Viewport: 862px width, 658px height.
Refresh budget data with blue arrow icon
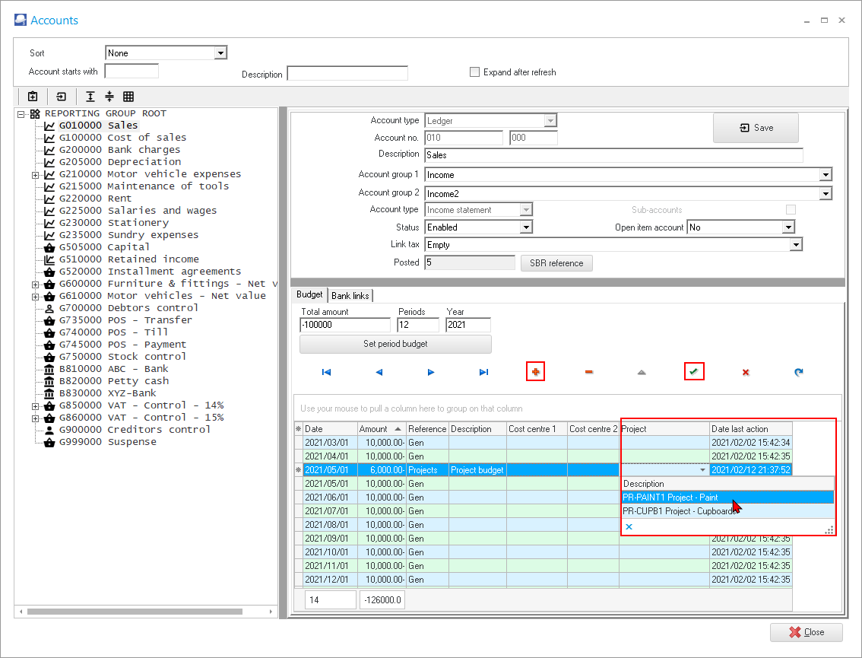(798, 372)
